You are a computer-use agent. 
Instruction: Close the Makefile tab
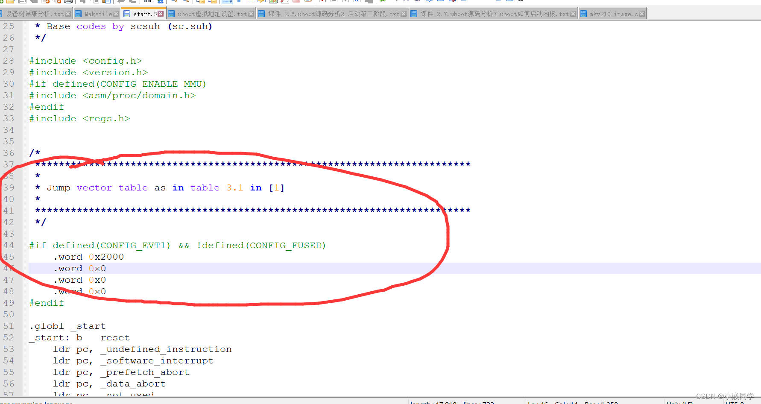click(x=116, y=14)
